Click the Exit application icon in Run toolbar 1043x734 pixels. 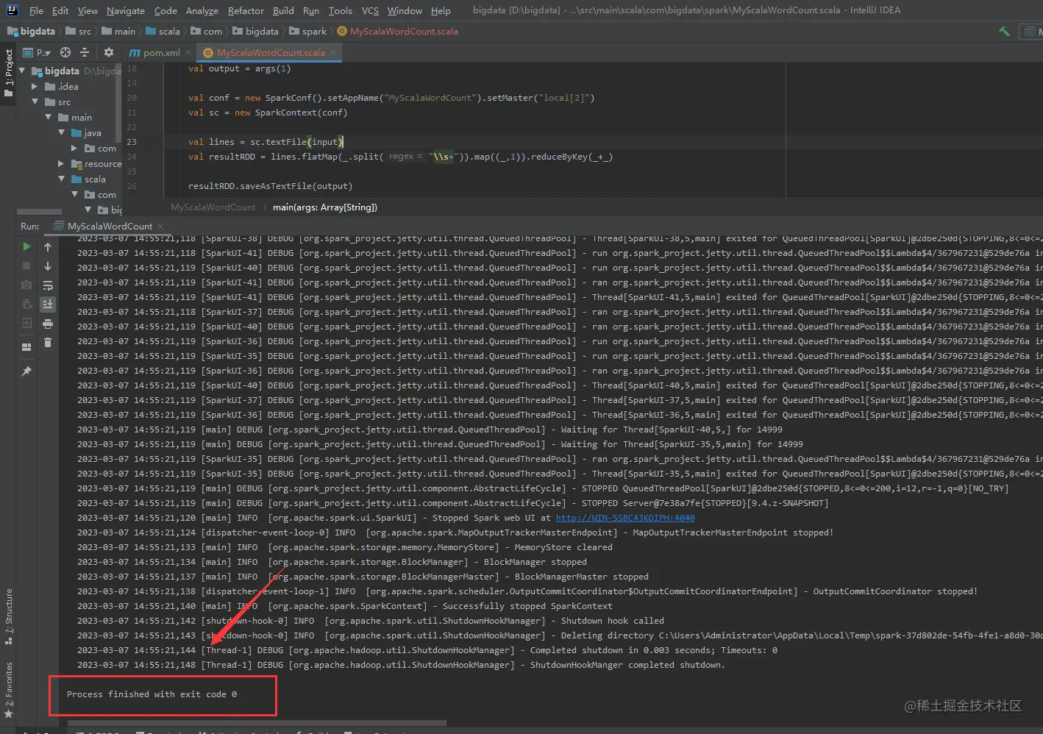(x=26, y=323)
